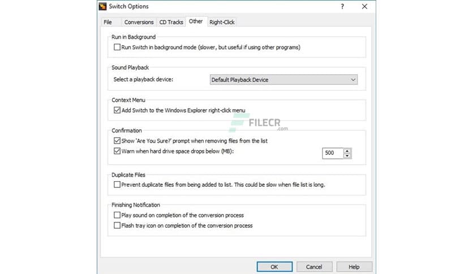
Task: Select the Right-Click tab
Action: point(222,22)
